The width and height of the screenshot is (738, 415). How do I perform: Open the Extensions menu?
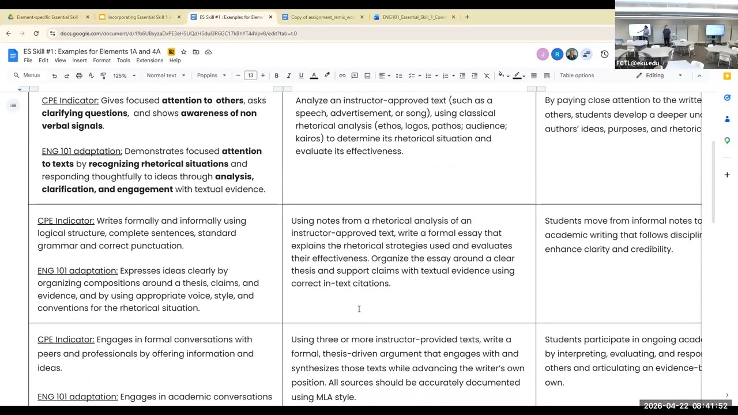(149, 61)
